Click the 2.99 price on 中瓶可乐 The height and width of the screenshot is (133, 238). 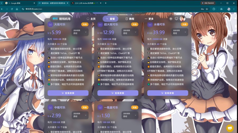click(x=56, y=115)
